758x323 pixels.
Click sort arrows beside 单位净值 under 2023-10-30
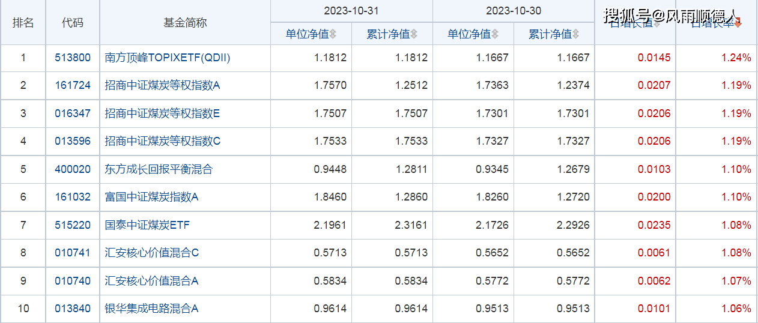pyautogui.click(x=495, y=34)
